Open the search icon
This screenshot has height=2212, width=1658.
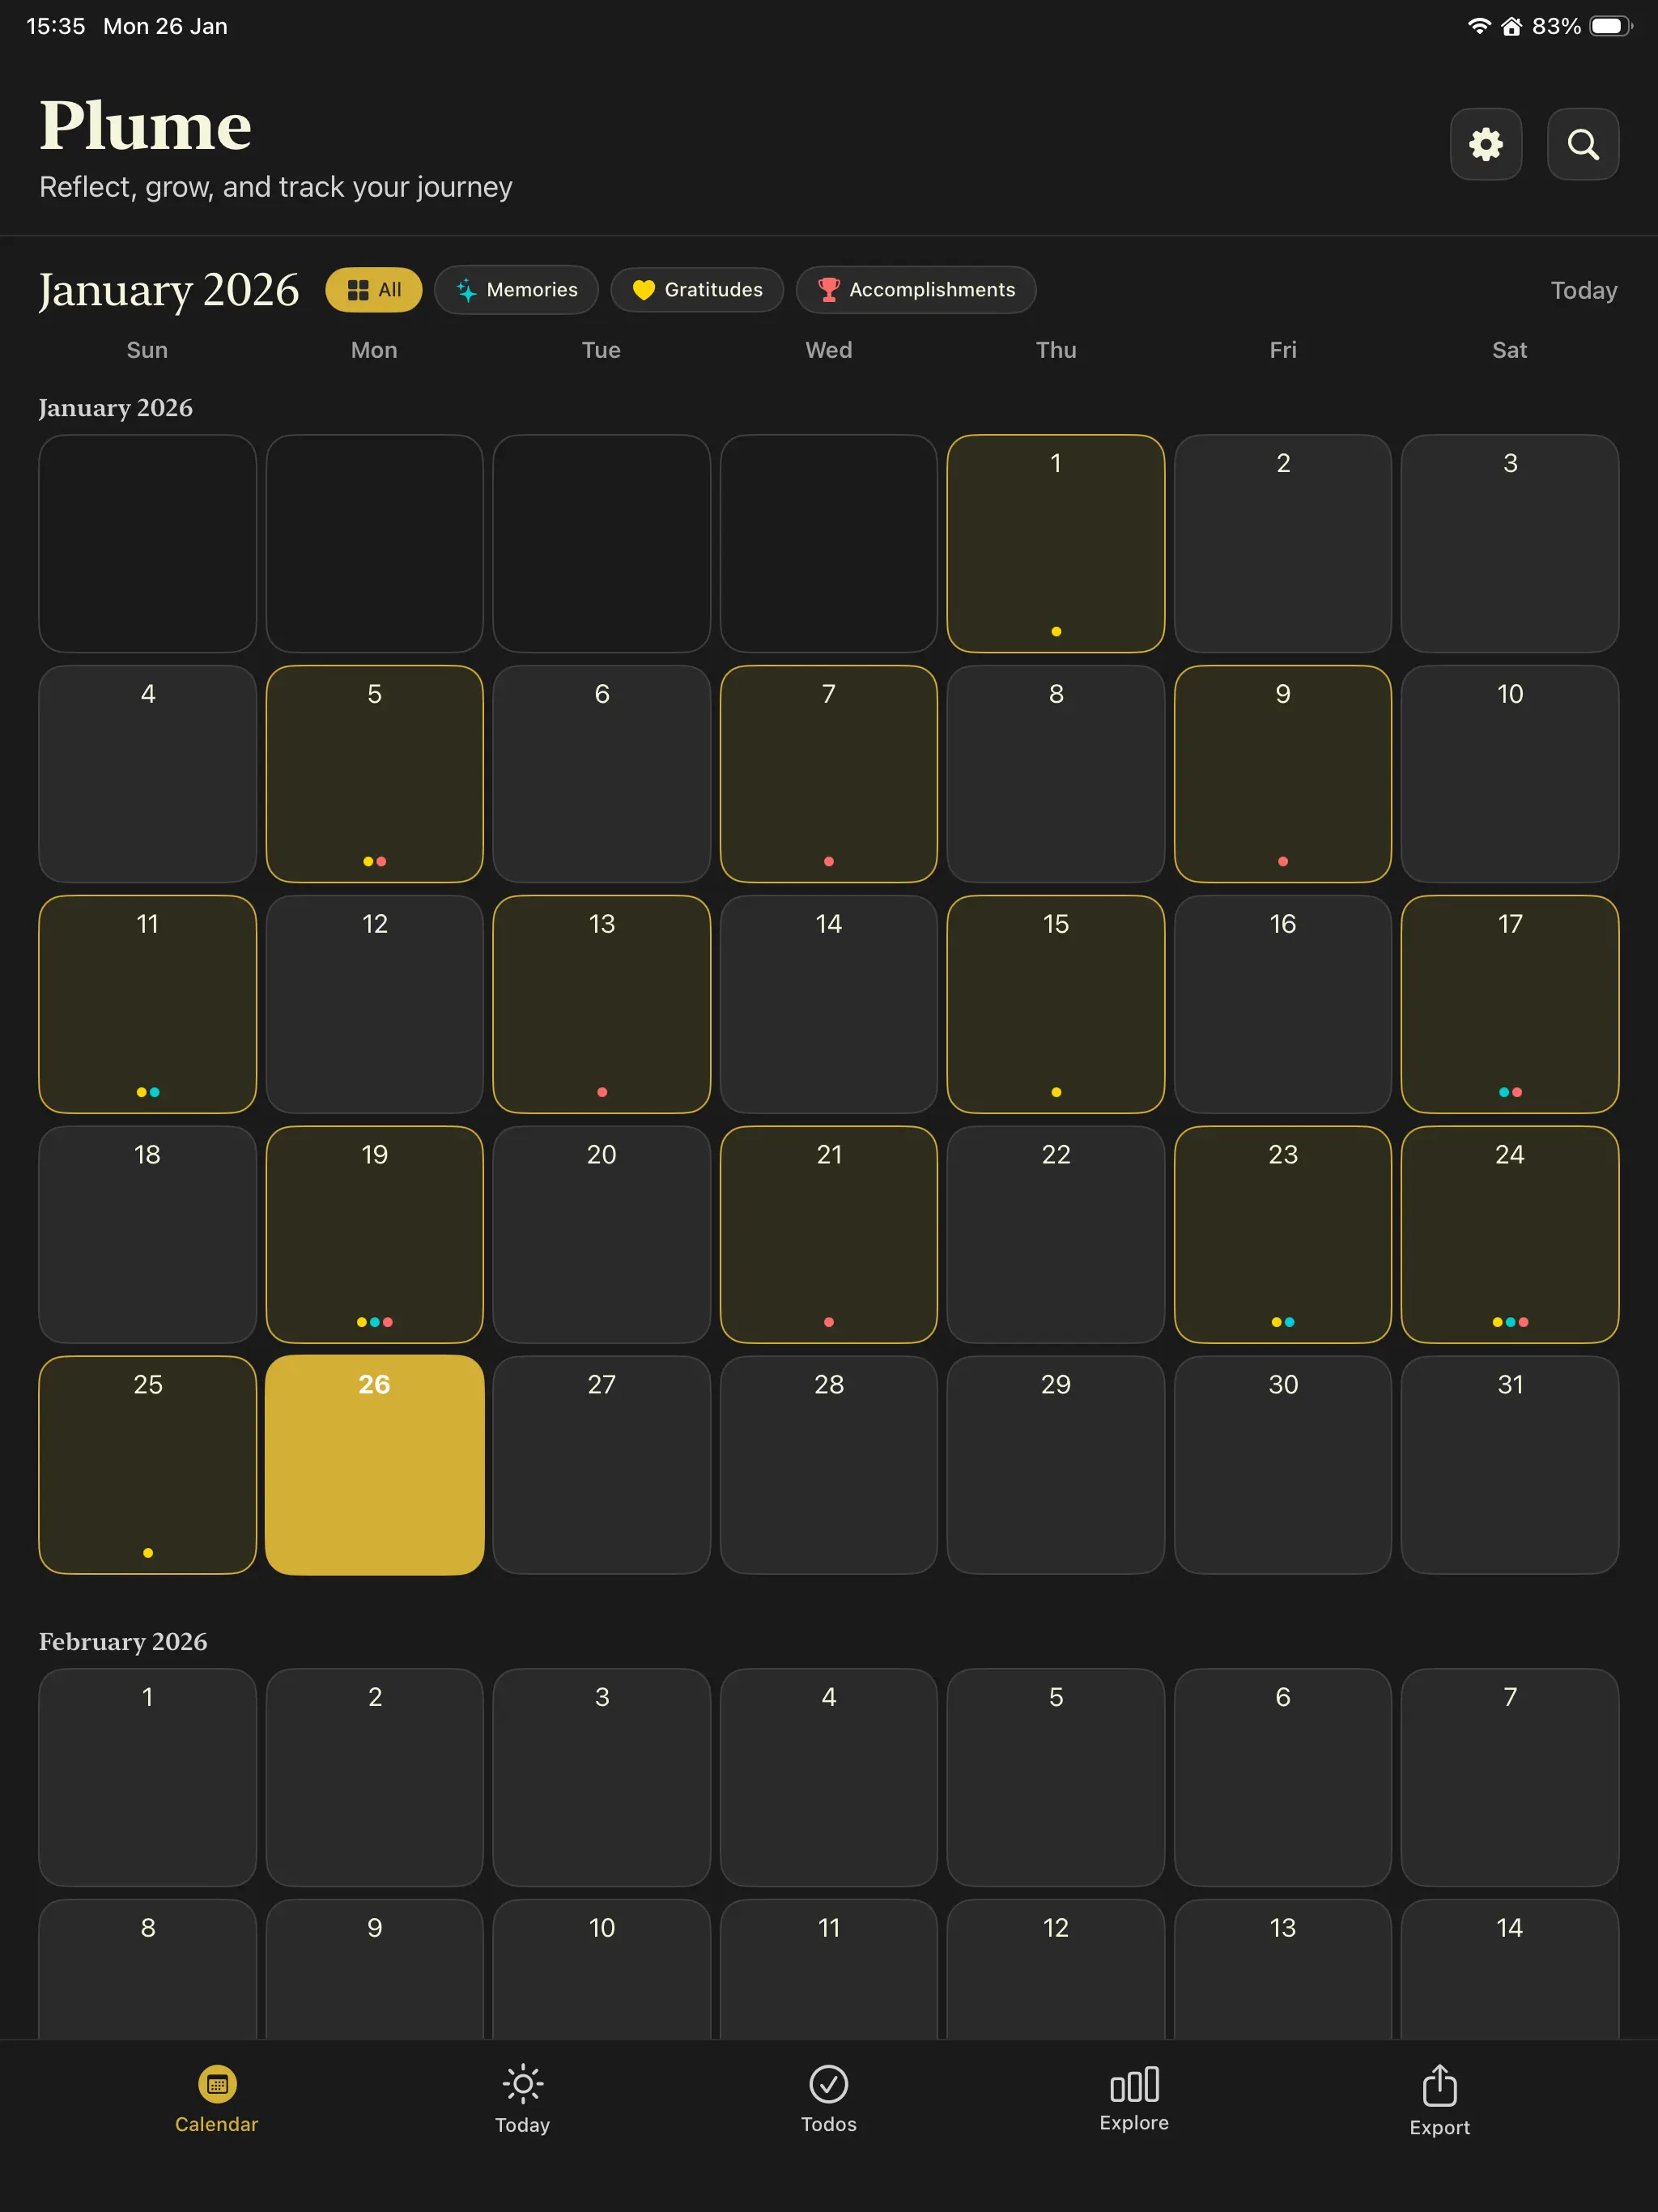coord(1583,144)
